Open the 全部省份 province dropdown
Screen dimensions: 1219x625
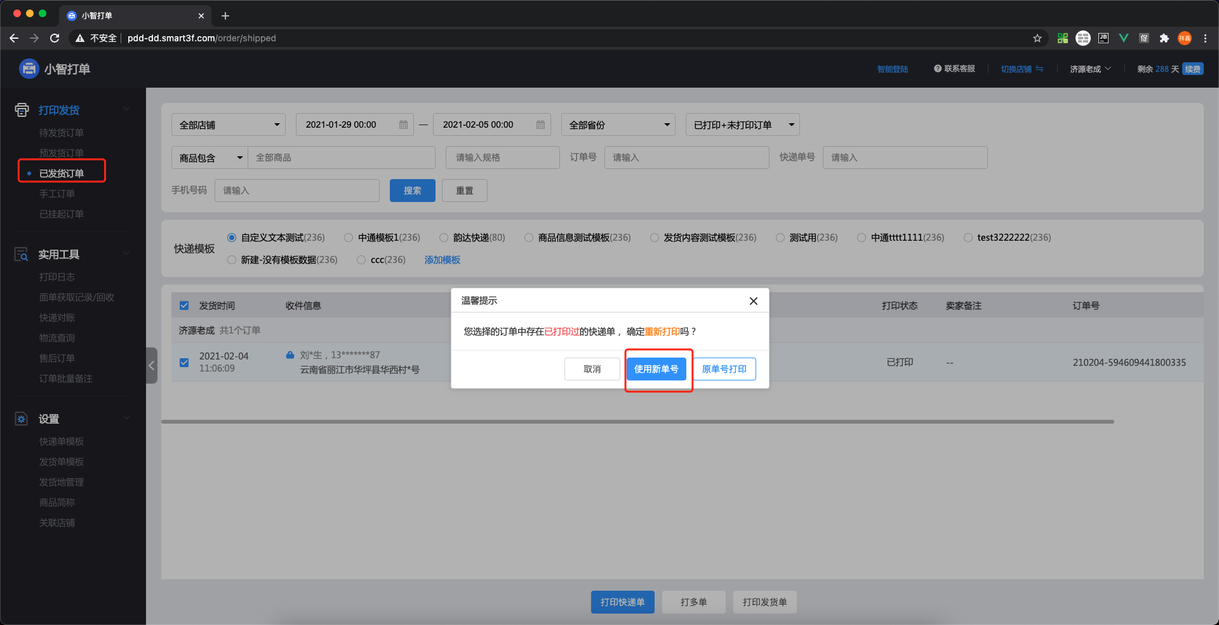618,124
